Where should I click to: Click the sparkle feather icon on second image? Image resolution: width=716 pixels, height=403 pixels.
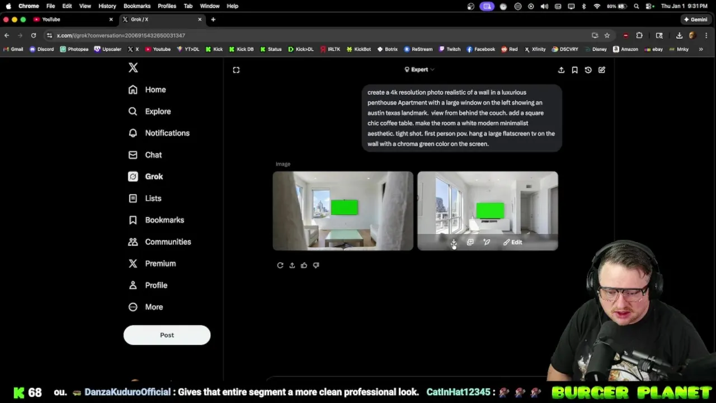tap(487, 242)
